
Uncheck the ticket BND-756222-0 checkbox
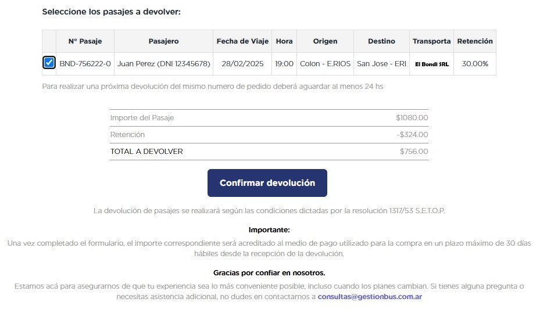pos(49,63)
